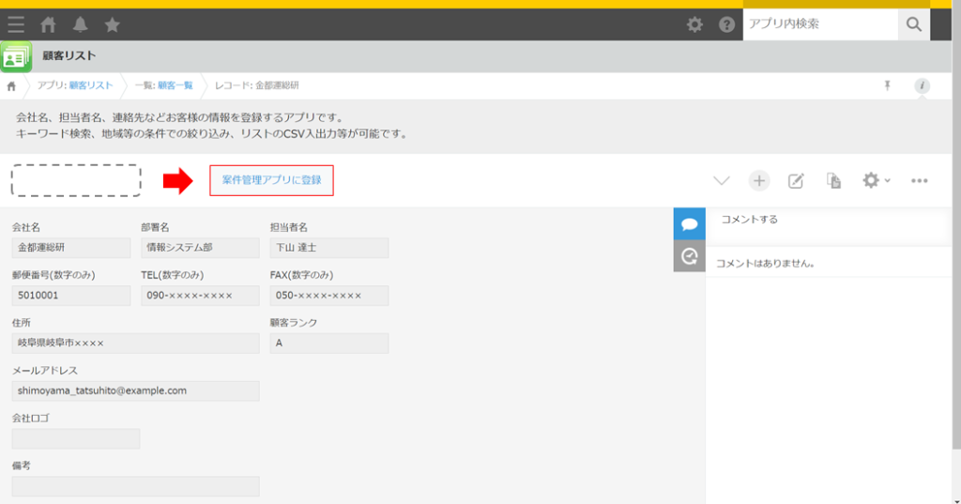Edit the record with the pencil icon
Image resolution: width=961 pixels, height=504 pixels.
pos(796,181)
